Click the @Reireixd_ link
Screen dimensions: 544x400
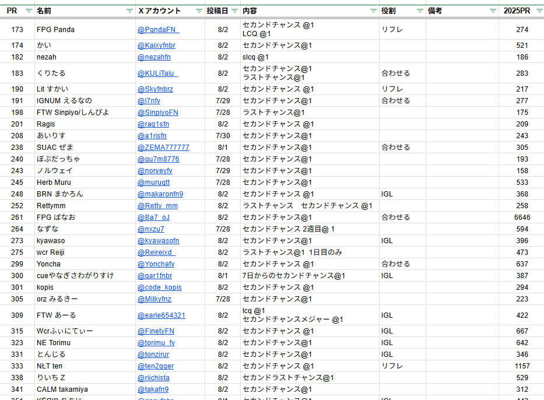[x=156, y=252]
